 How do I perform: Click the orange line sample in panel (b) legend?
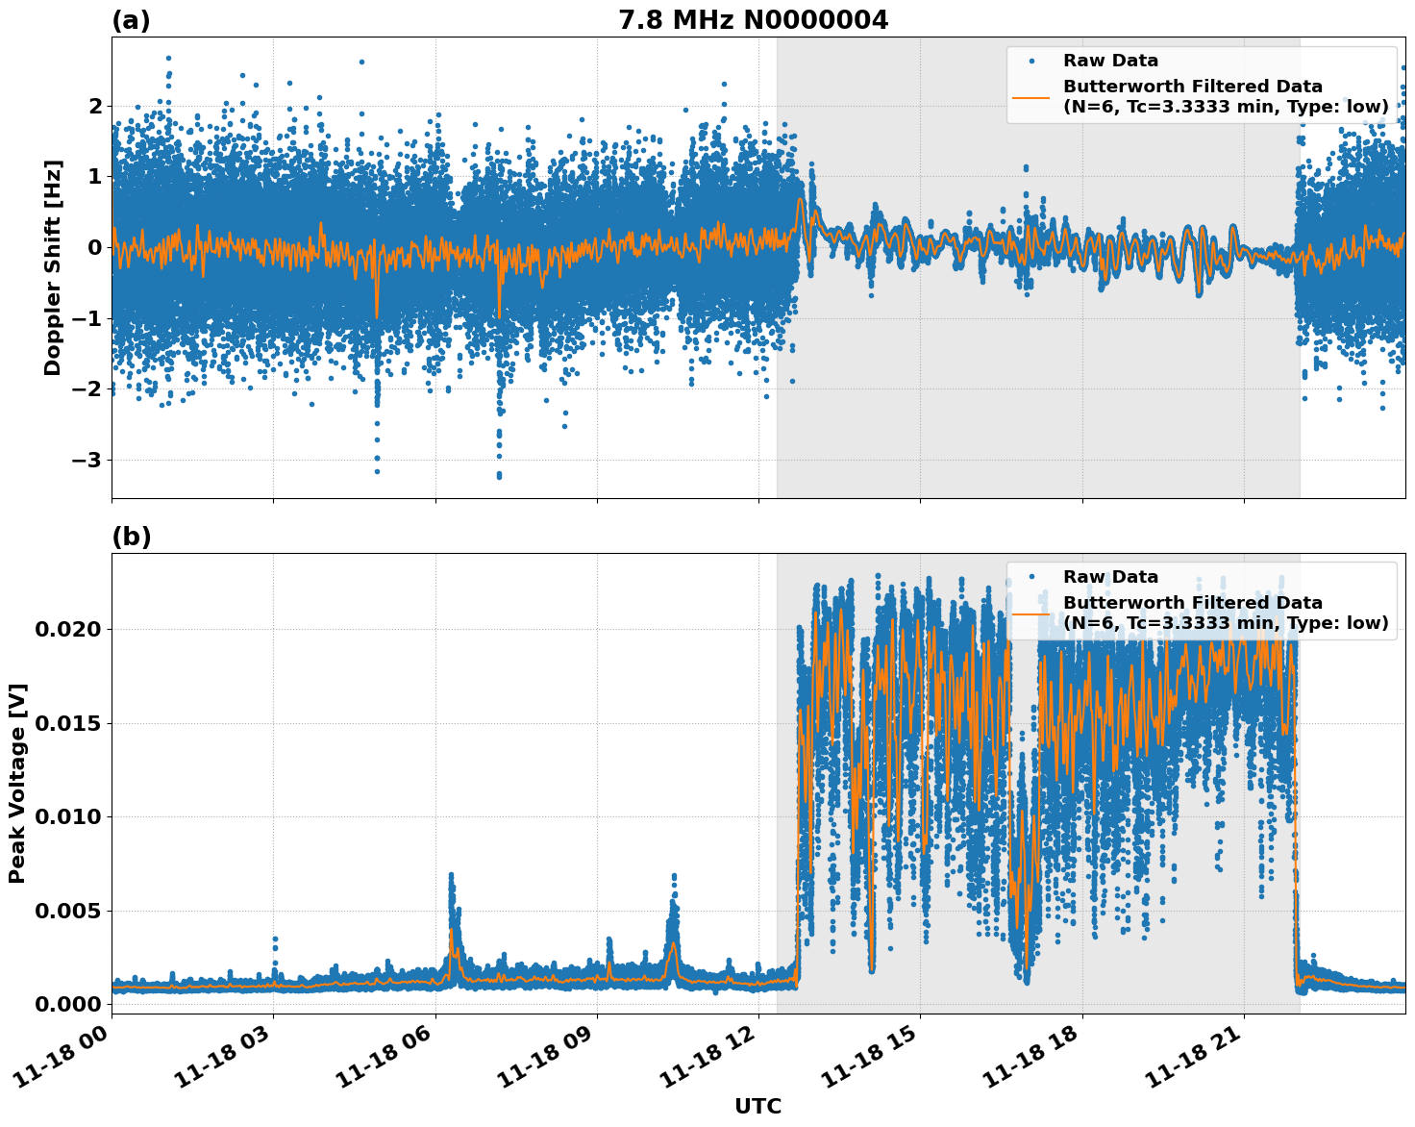tap(1031, 614)
